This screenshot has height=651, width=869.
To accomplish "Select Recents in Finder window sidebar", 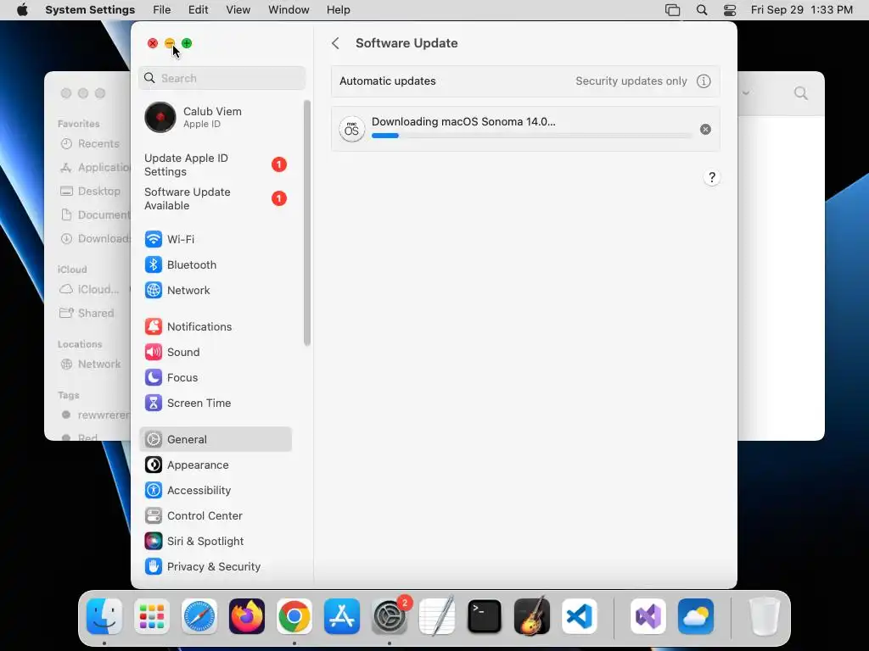I will (x=92, y=144).
